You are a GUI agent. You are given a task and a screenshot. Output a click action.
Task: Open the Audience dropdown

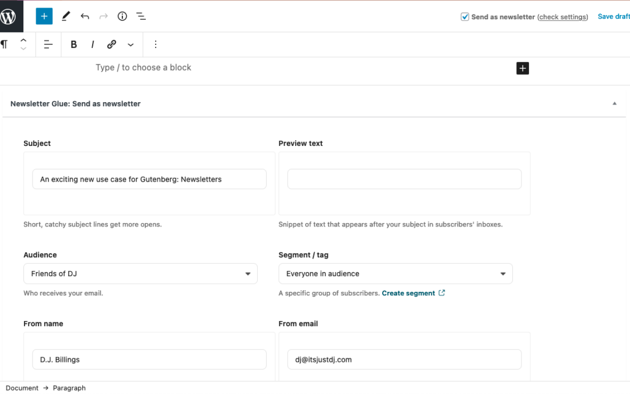[141, 274]
